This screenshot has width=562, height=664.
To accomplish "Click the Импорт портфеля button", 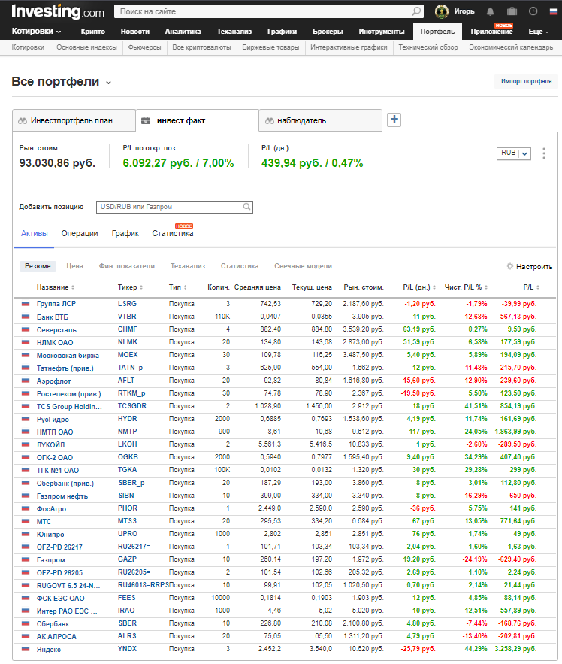I will 526,81.
